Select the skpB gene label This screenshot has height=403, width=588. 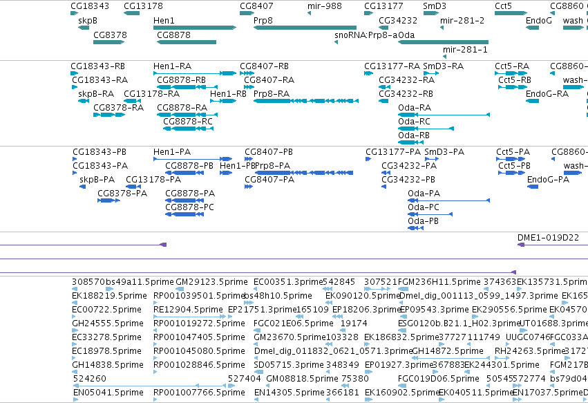[x=87, y=20]
